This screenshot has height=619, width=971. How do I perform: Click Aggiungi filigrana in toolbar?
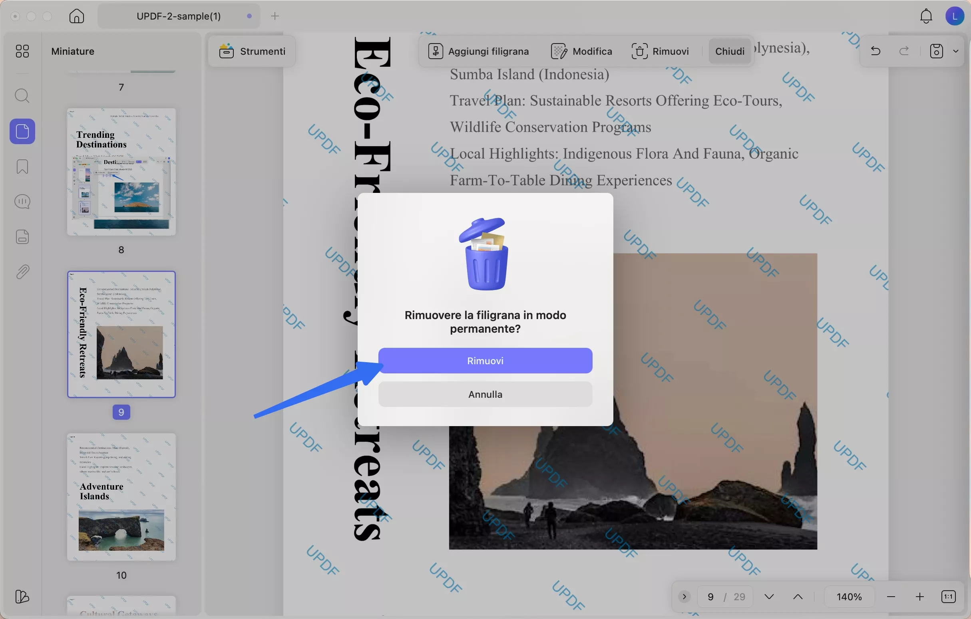479,51
